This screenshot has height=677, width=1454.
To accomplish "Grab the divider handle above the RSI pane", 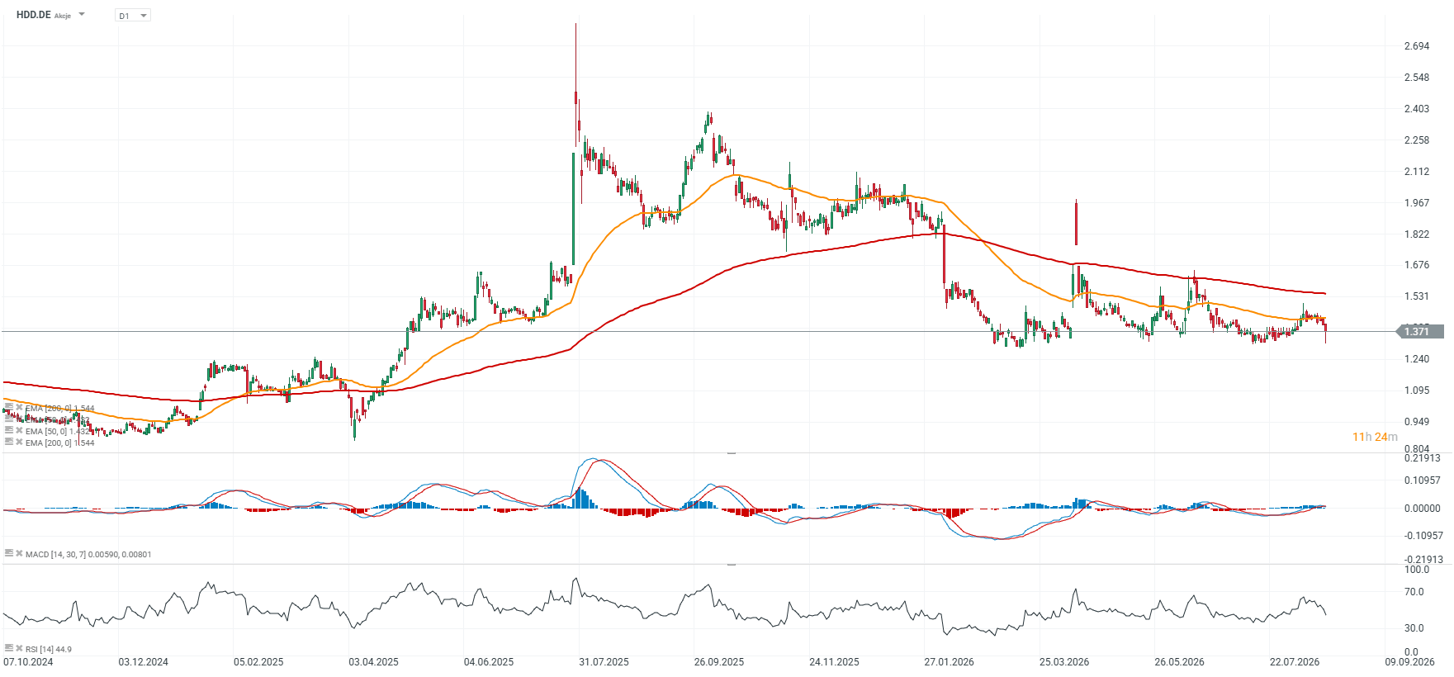I will 731,565.
